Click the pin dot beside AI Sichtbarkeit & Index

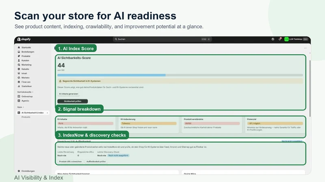pos(47,113)
